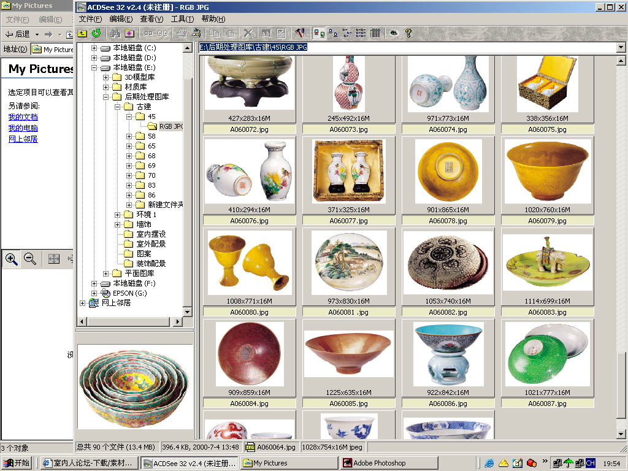Click the Rename icon in toolbar
This screenshot has width=628, height=471.
266,33
